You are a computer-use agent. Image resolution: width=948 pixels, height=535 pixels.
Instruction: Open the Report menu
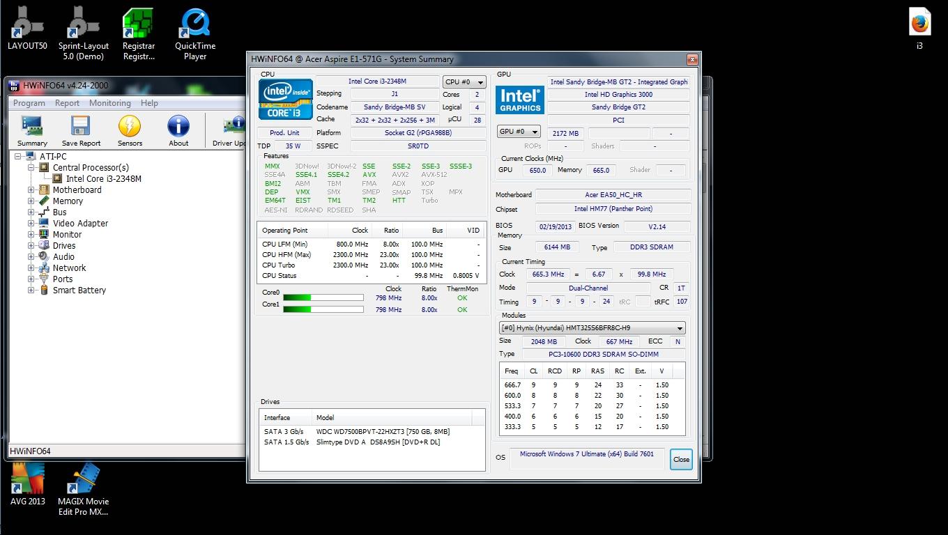tap(67, 102)
